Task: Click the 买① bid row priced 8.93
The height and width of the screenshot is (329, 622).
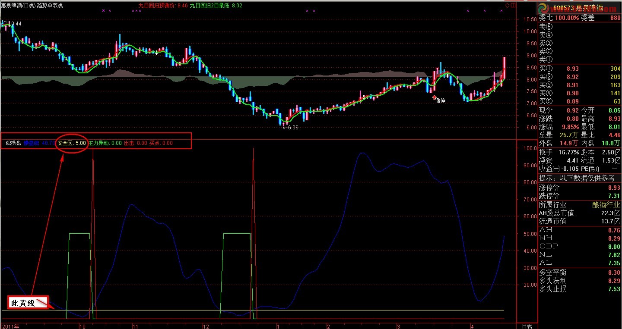Action: pyautogui.click(x=580, y=69)
